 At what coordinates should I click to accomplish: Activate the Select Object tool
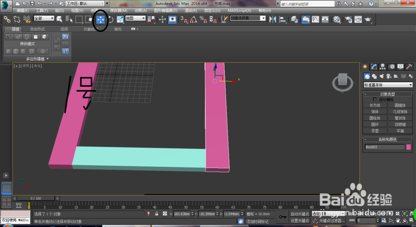[x=59, y=19]
